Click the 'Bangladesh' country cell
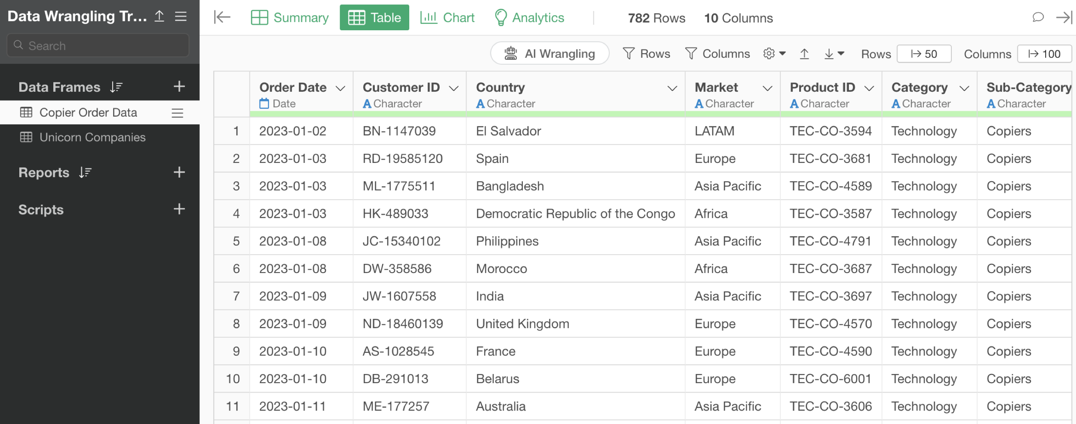This screenshot has width=1076, height=424. tap(576, 186)
